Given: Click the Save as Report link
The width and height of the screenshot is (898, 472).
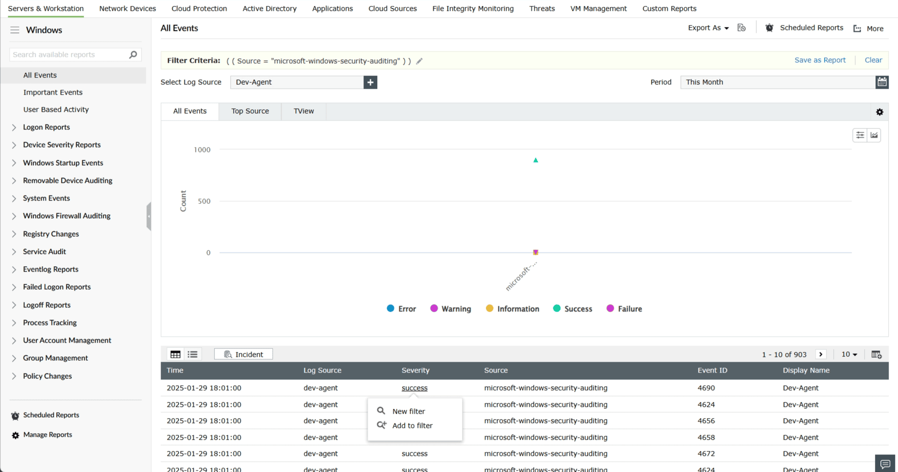Looking at the screenshot, I should click(x=820, y=60).
